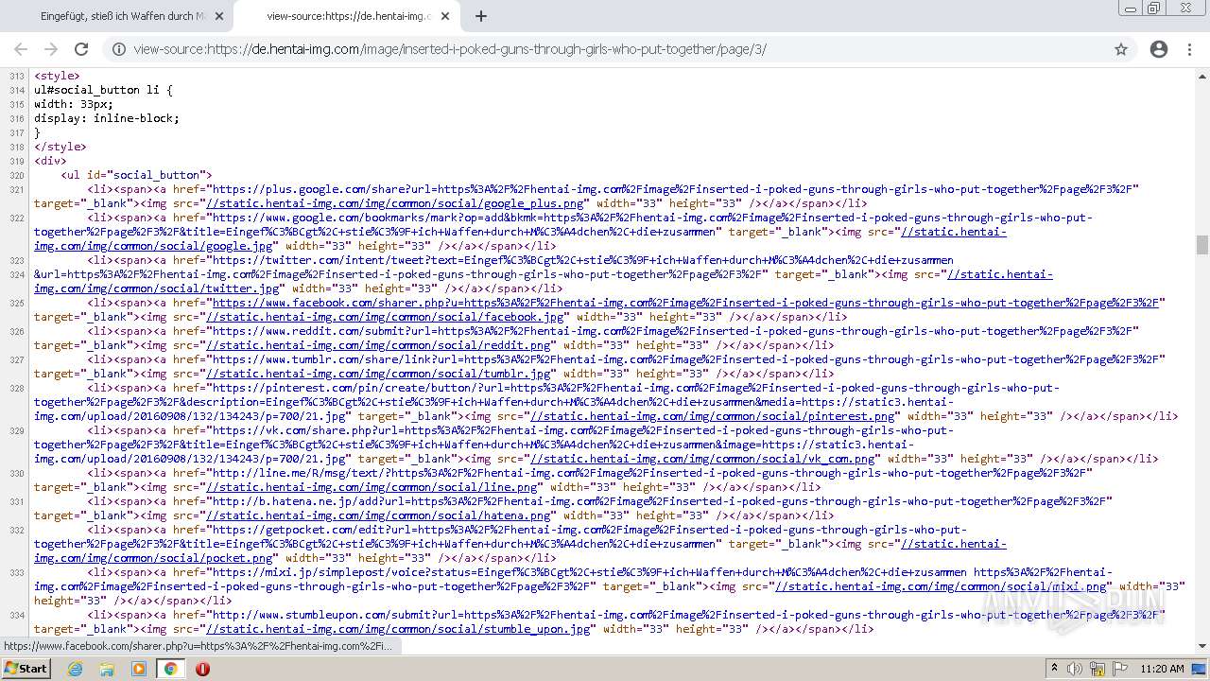Screen dimensions: 1210x681
Task: Click the 'display: inline-block;' line
Action: pos(107,118)
